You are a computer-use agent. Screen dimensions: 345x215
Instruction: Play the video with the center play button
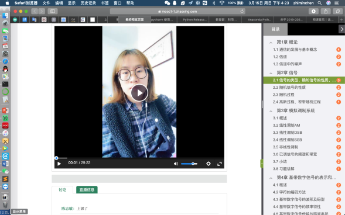[139, 93]
